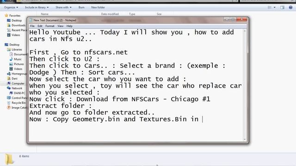Image resolution: width=296 pixels, height=166 pixels.
Task: Open Dani user folder
Action: [14, 79]
